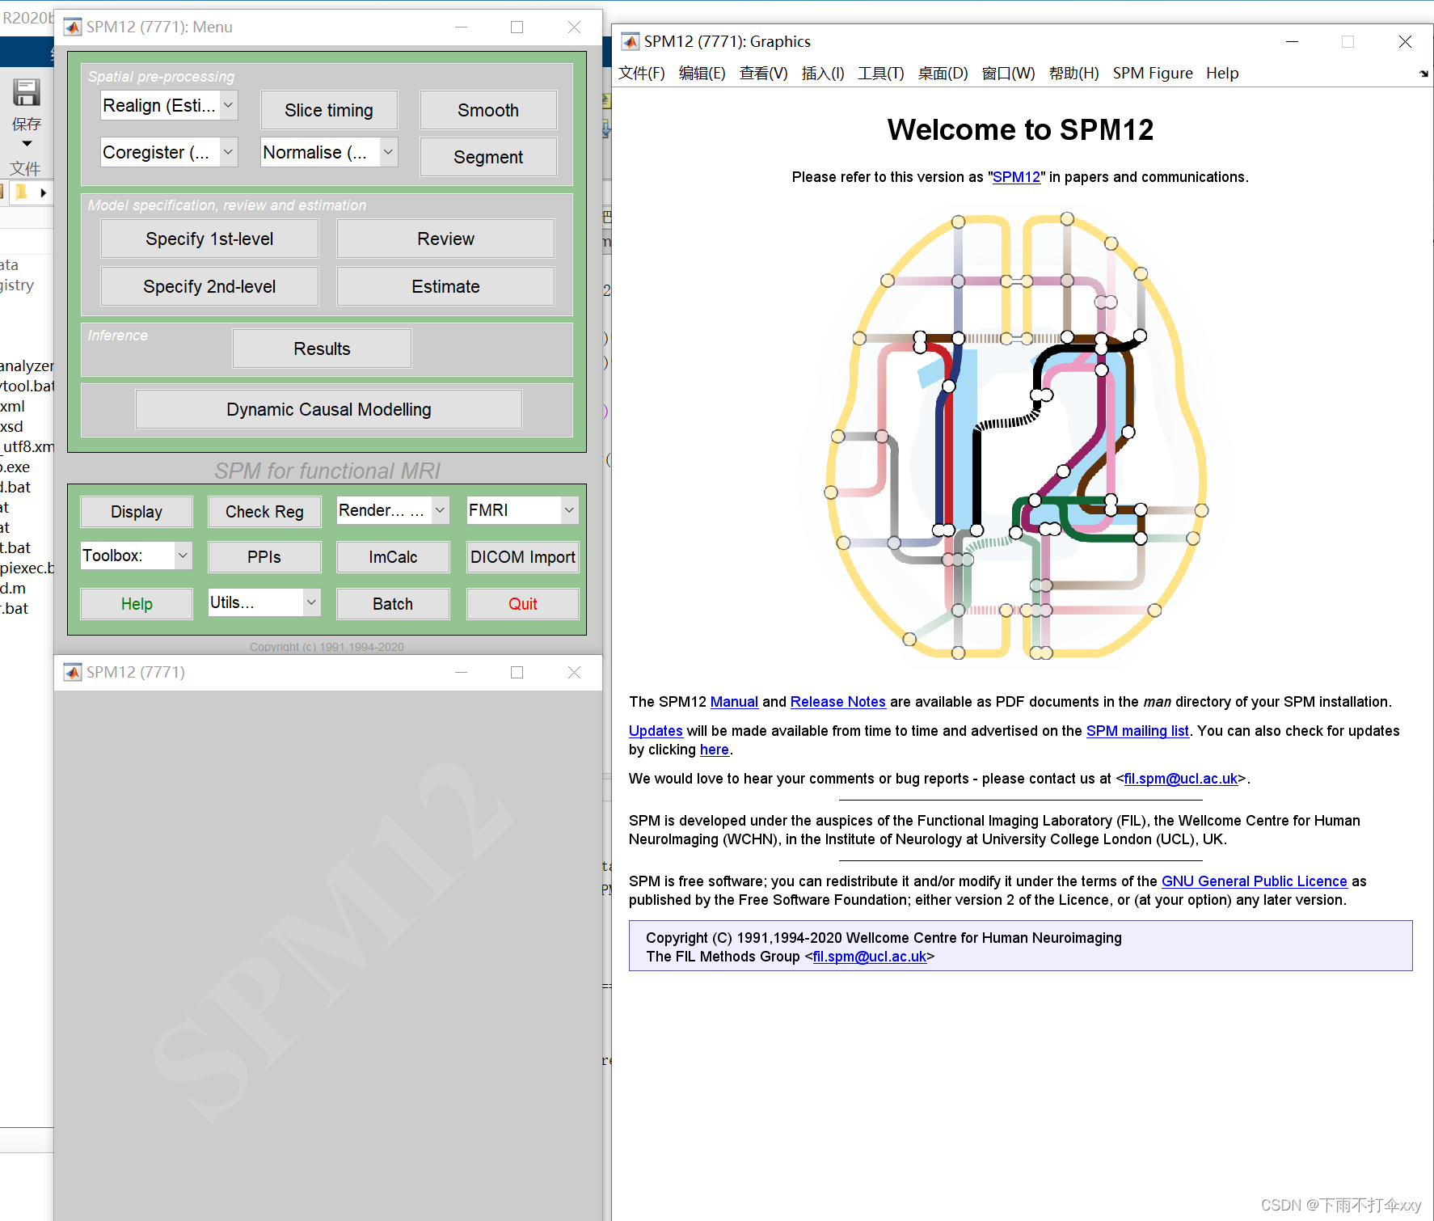Open the 桌面(D) menu
Screen dimensions: 1434x1221
click(943, 74)
